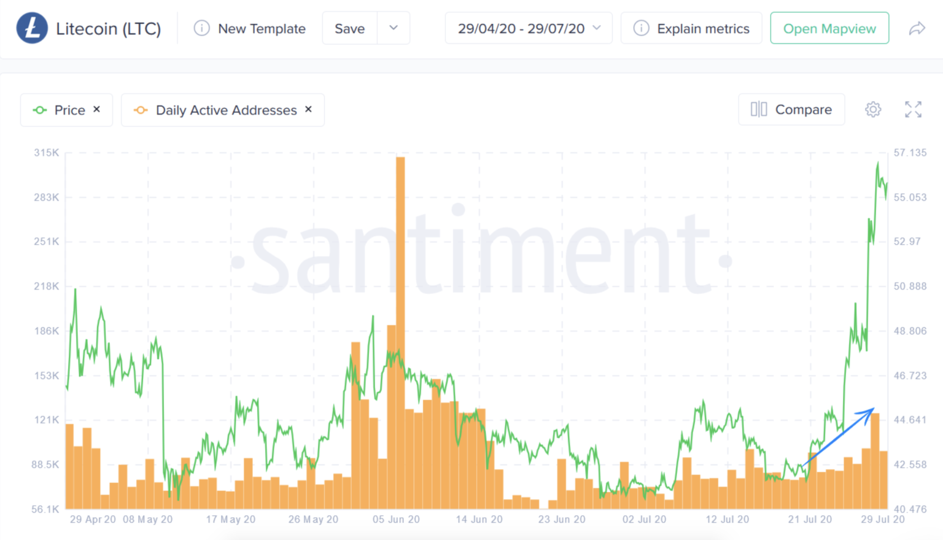Viewport: 943px width, 540px height.
Task: Click the 26 May 20 date label
Action: [313, 519]
